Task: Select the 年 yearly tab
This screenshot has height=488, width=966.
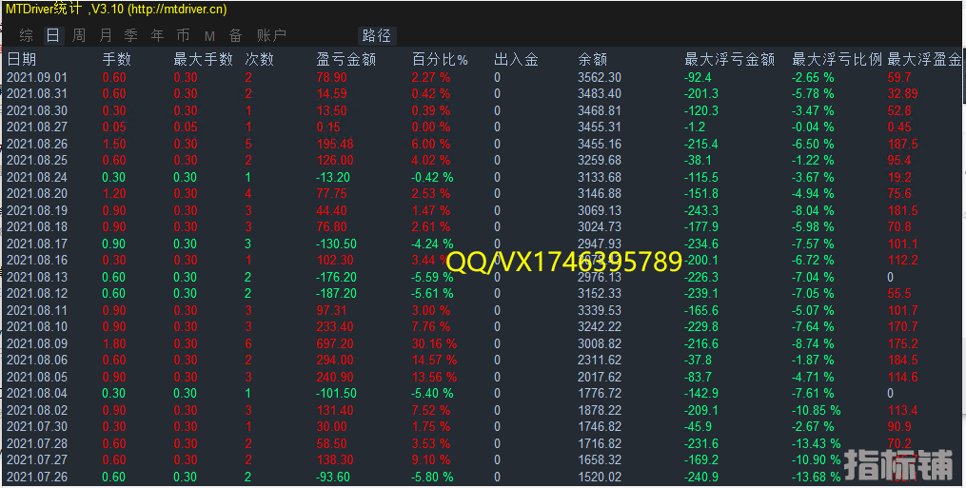Action: point(157,35)
